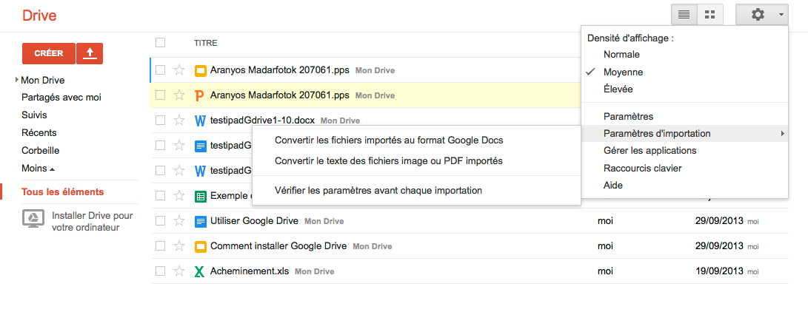Screen dimensions: 808x312
Task: Expand the Mon Drive folder tree
Action: (17, 80)
